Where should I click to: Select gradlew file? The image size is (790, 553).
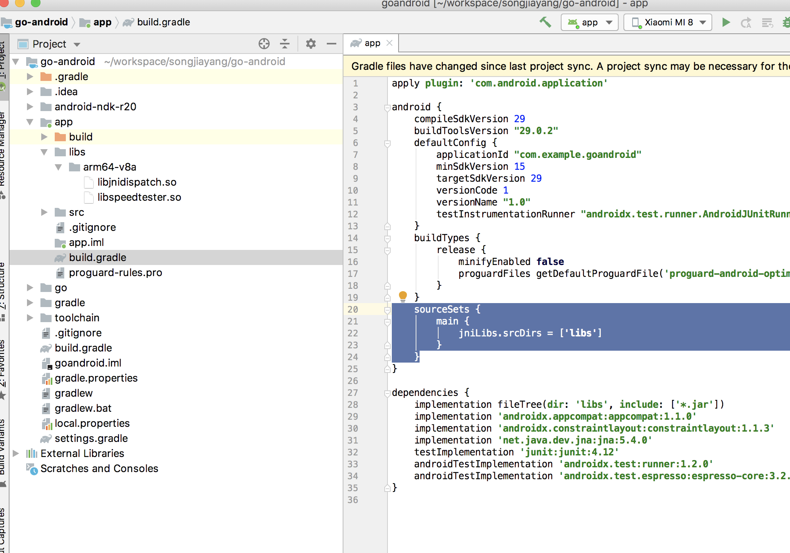click(x=73, y=393)
